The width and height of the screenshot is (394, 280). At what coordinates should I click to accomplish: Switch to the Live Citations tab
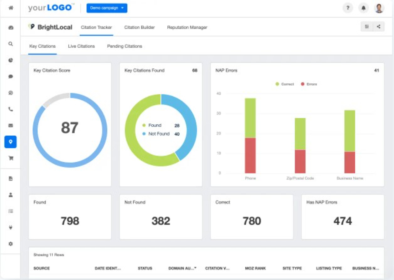[x=81, y=46]
